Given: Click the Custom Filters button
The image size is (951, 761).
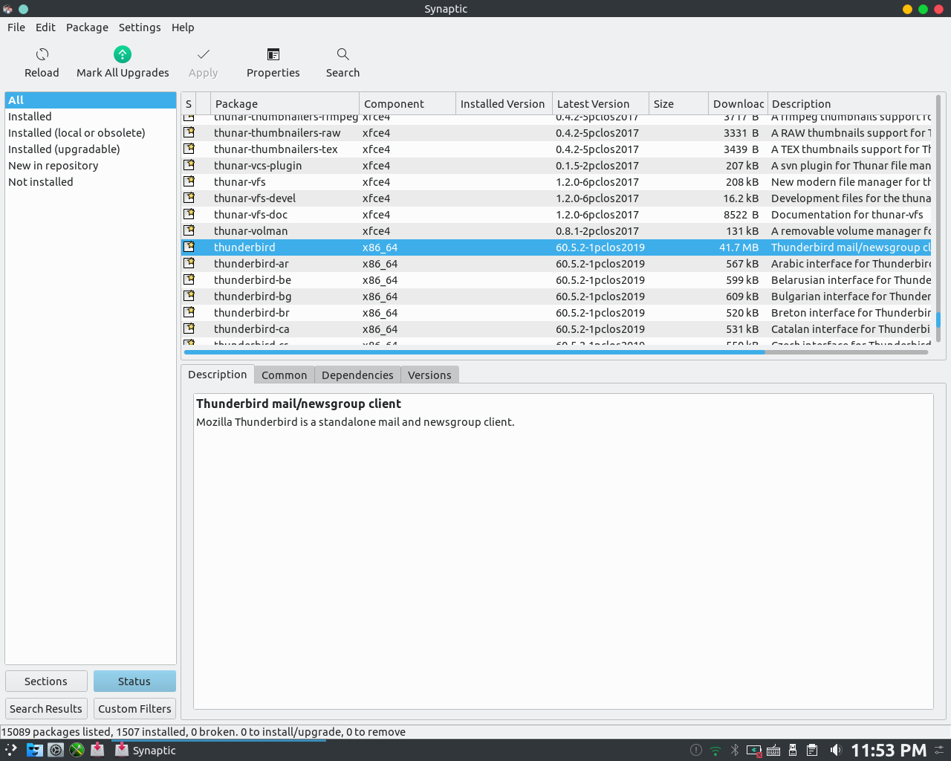Looking at the screenshot, I should pos(134,708).
